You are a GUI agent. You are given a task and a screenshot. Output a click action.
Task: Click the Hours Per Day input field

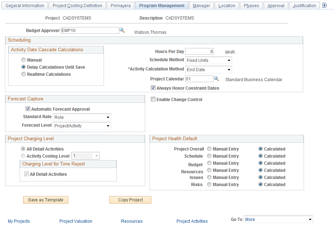point(199,51)
